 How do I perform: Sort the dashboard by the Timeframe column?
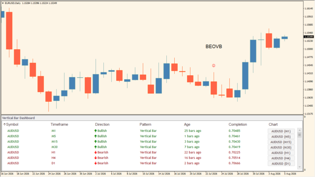59,124
